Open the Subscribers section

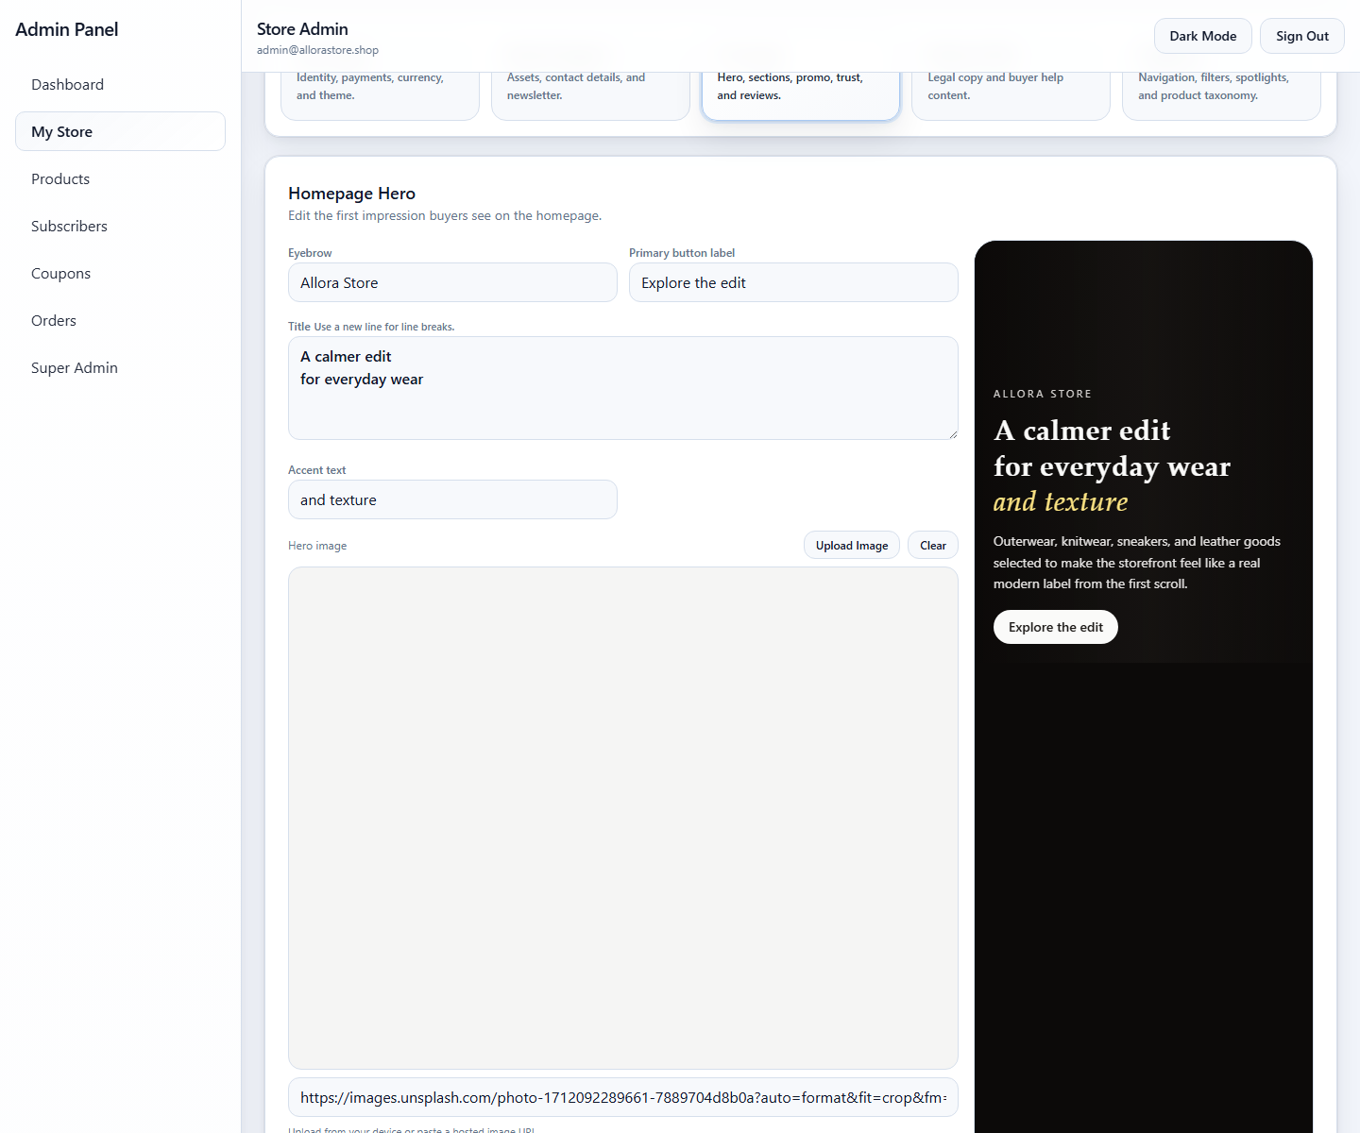tap(69, 226)
